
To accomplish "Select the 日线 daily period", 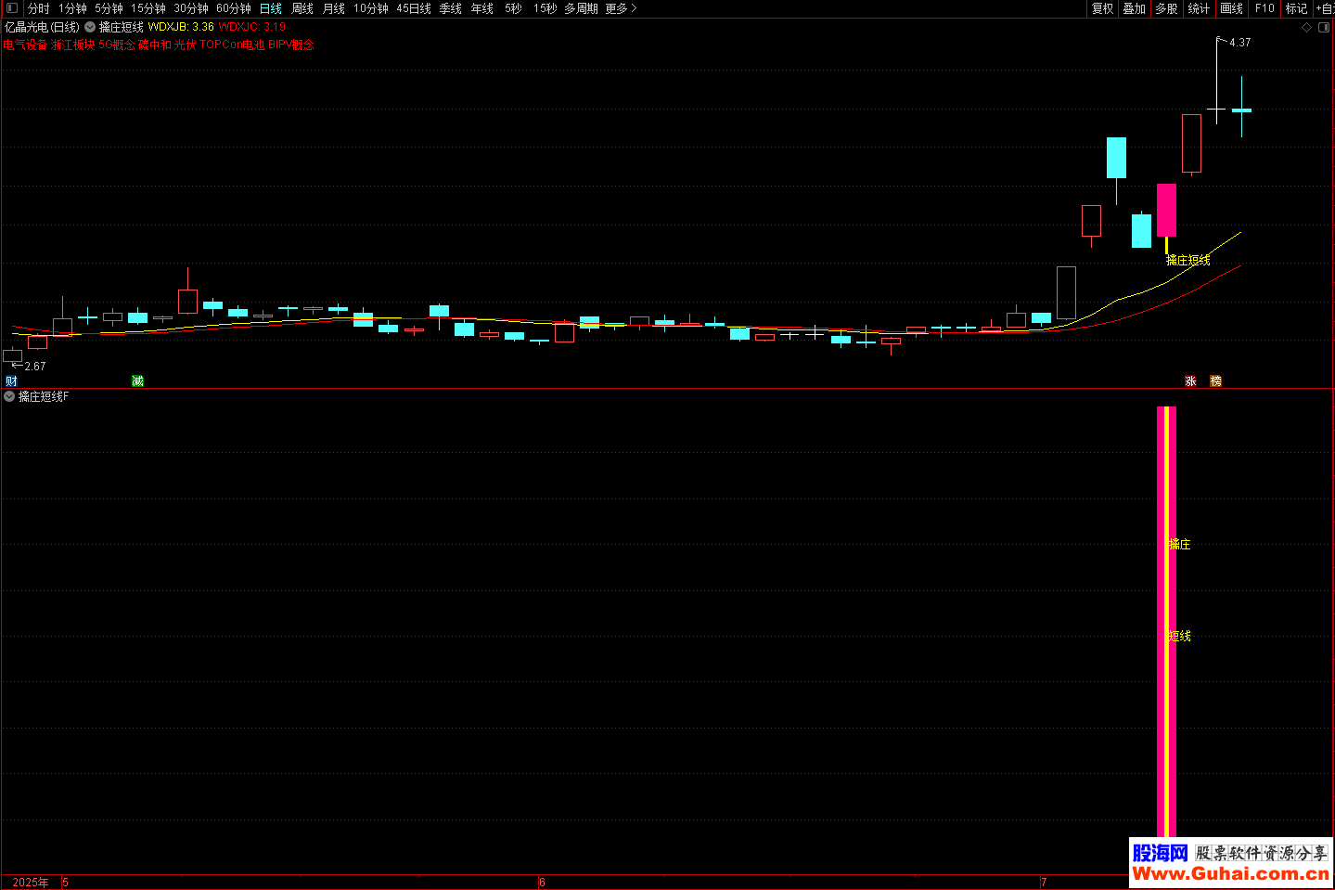I will pyautogui.click(x=271, y=8).
